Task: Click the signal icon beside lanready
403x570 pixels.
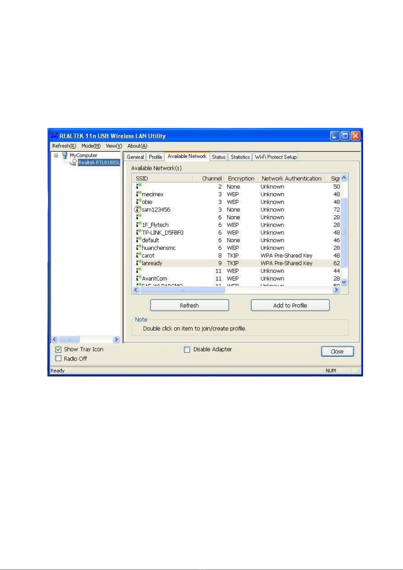Action: click(138, 263)
